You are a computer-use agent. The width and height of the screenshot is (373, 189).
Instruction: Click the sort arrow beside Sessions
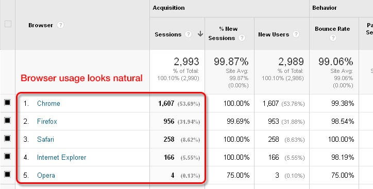point(200,34)
